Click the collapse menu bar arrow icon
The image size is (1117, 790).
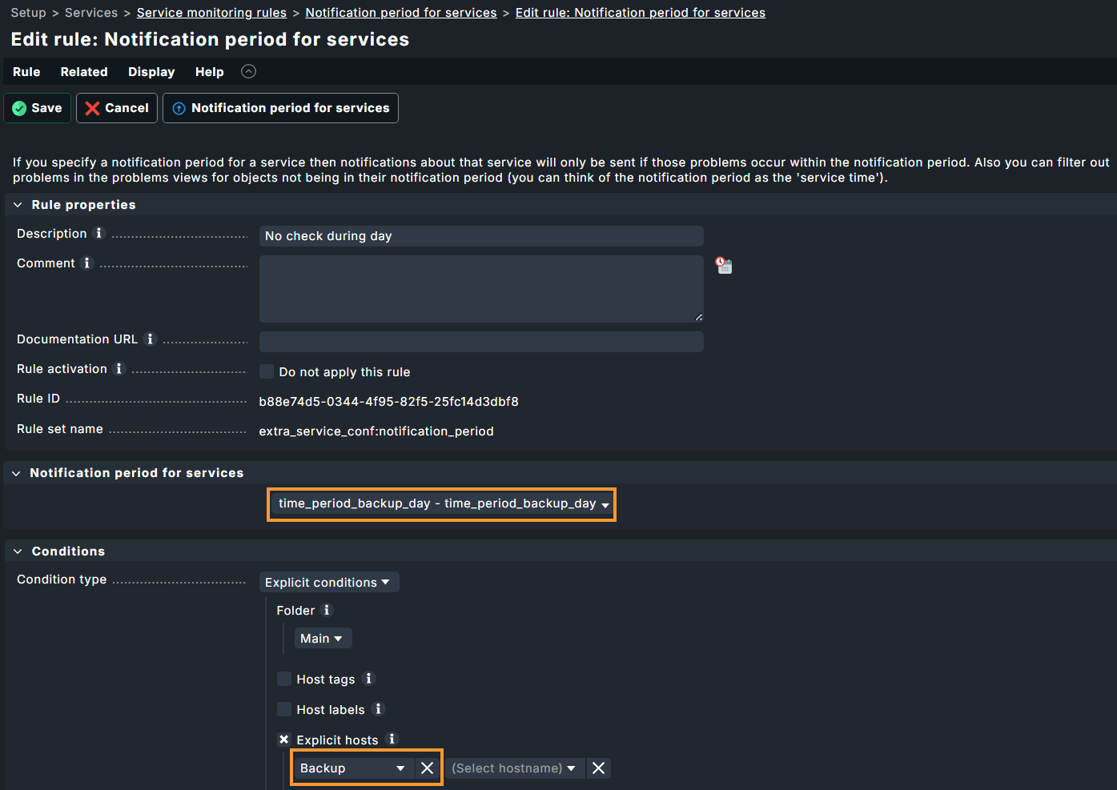pos(249,71)
